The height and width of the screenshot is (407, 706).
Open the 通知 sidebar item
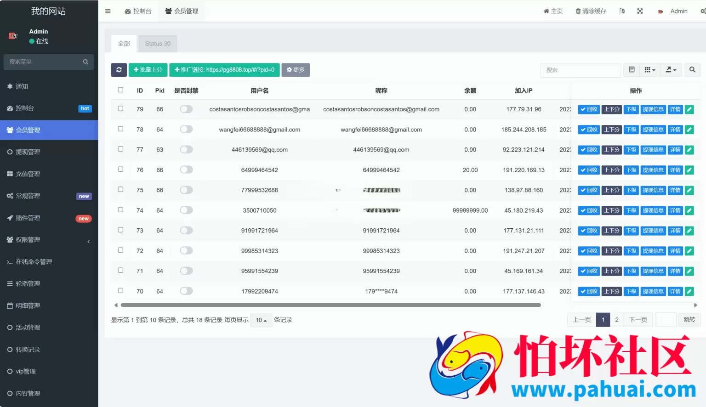tap(49, 86)
